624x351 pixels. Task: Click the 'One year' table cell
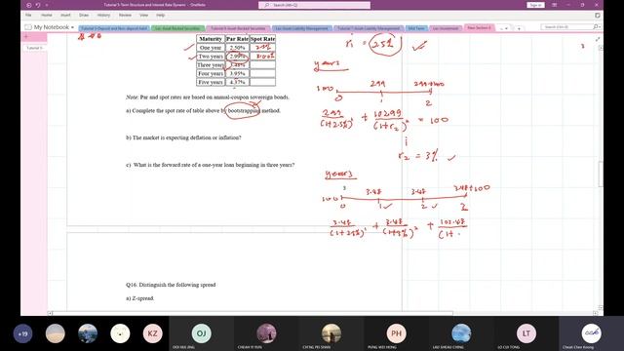click(x=211, y=48)
